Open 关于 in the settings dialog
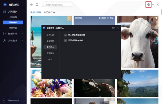 coord(50,59)
